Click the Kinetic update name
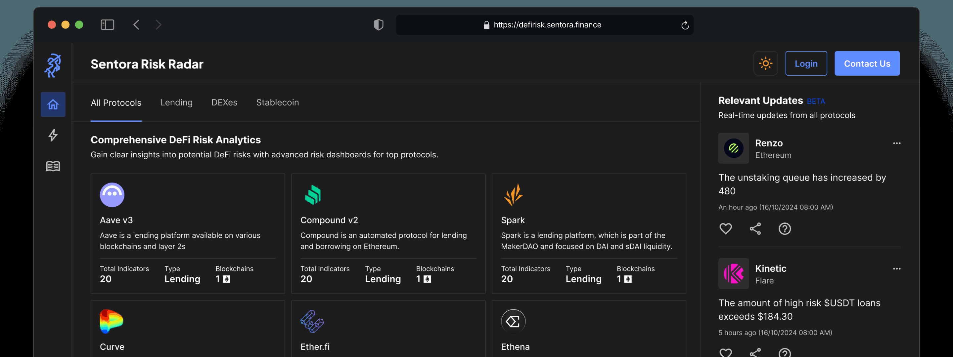Image resolution: width=953 pixels, height=357 pixels. [771, 268]
